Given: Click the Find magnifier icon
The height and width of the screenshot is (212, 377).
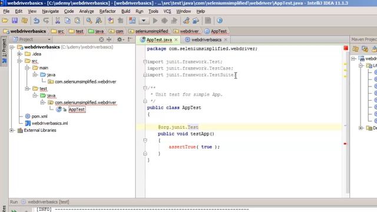Looking at the screenshot, I should point(89,21).
